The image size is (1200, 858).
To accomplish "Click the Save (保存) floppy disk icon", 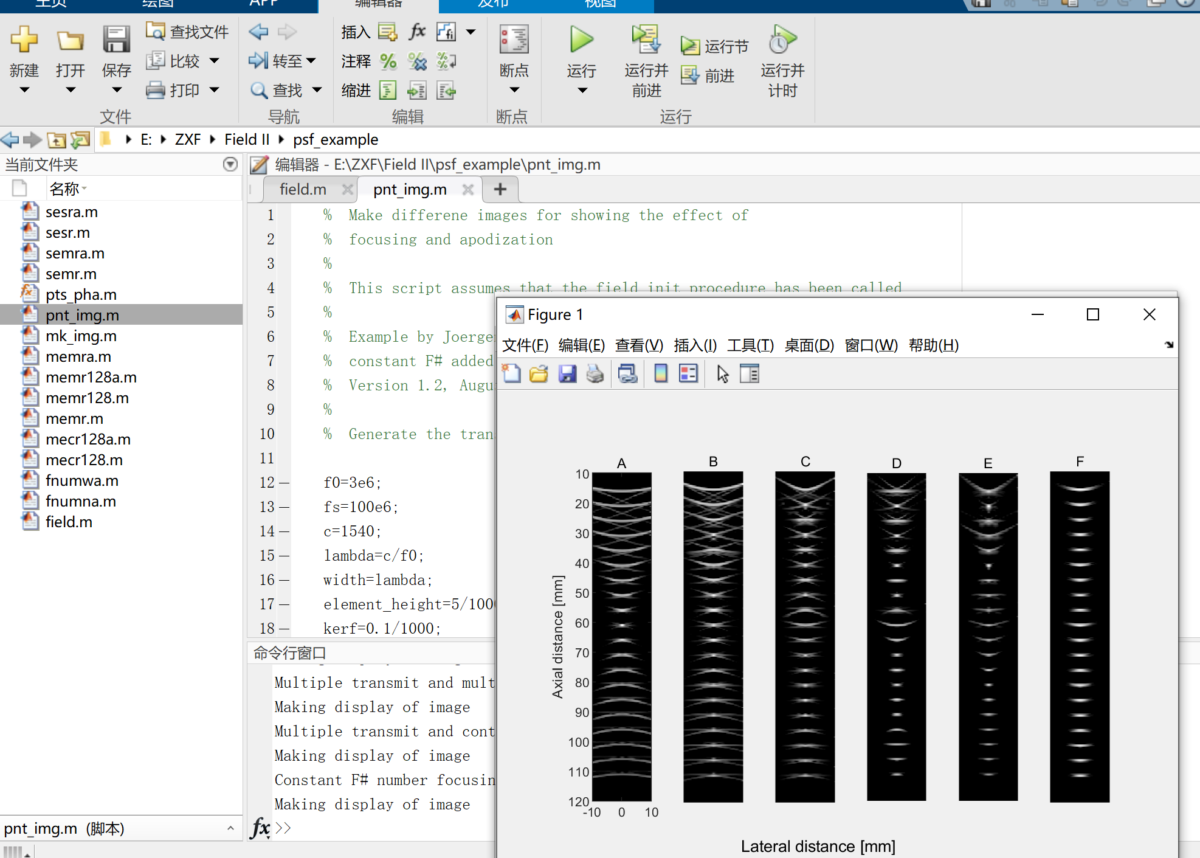I will (x=116, y=40).
